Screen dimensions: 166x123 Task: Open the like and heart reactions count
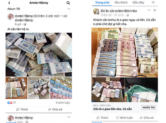(12, 103)
